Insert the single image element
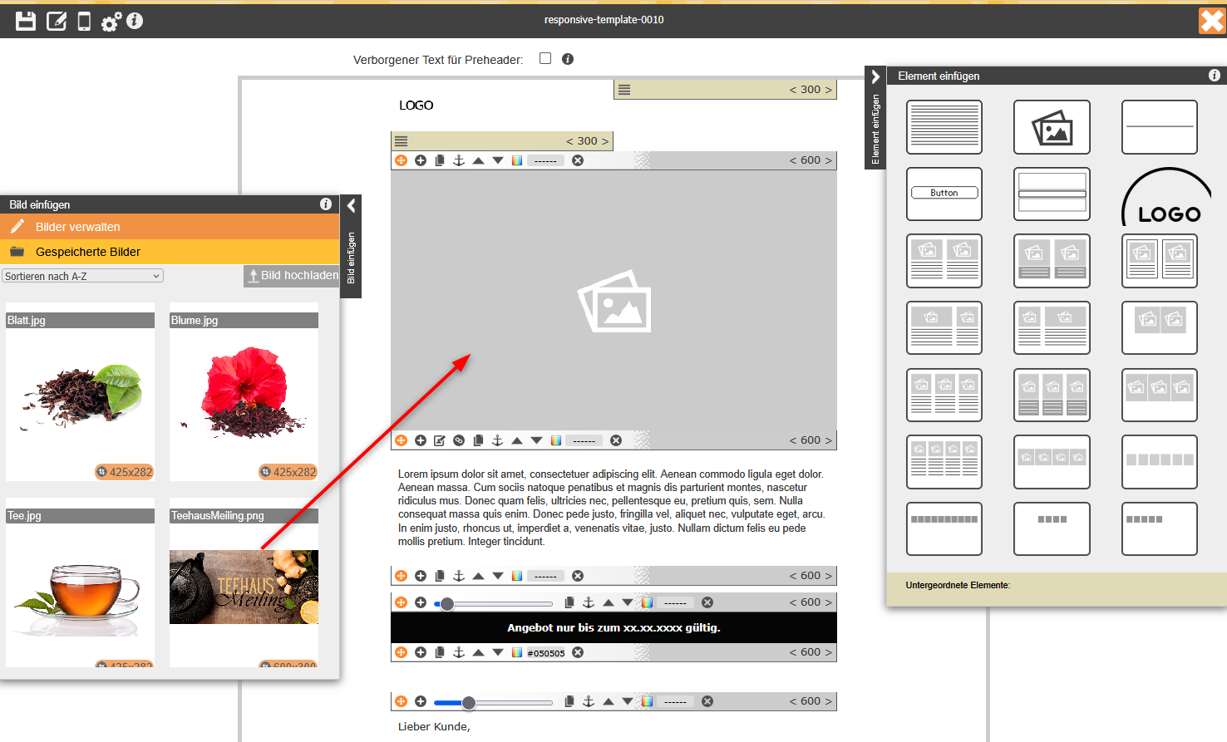 coord(1051,127)
